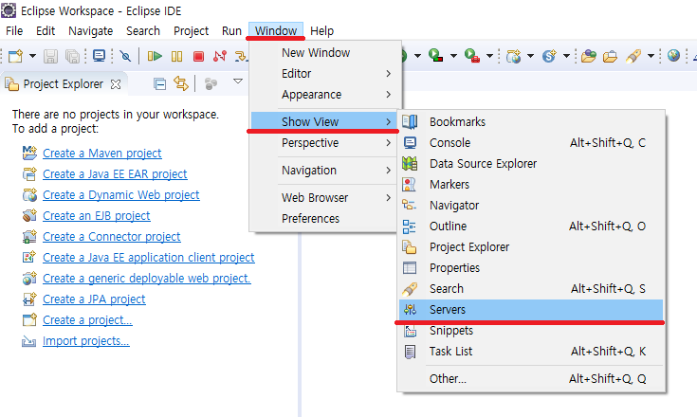Select Outline view
This screenshot has height=417, width=697.
[x=531, y=227]
